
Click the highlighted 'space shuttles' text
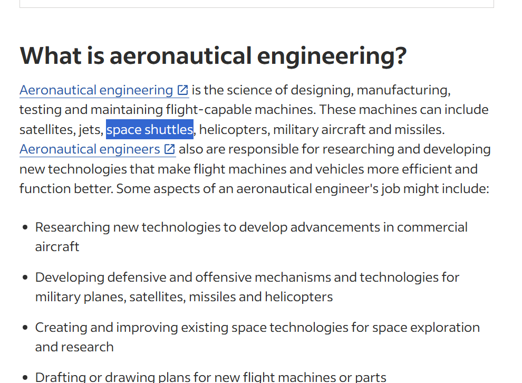coord(150,129)
